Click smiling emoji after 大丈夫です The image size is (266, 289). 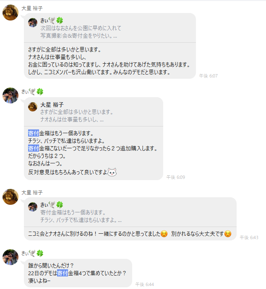228,234
